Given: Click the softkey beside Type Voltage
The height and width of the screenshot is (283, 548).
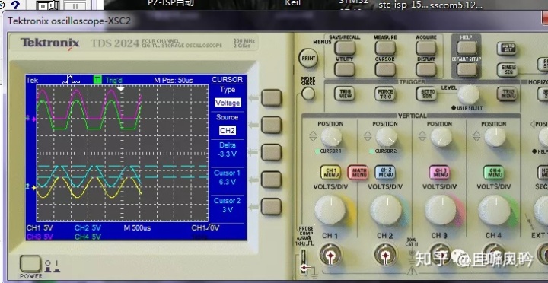Looking at the screenshot, I should [x=271, y=98].
